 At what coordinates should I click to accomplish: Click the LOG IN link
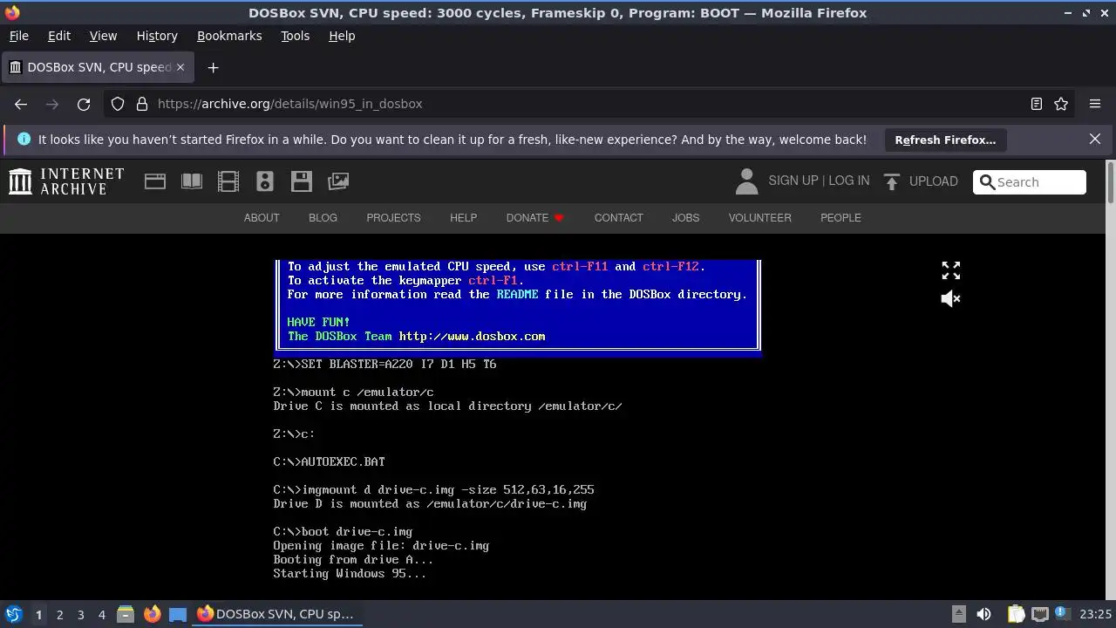848,181
